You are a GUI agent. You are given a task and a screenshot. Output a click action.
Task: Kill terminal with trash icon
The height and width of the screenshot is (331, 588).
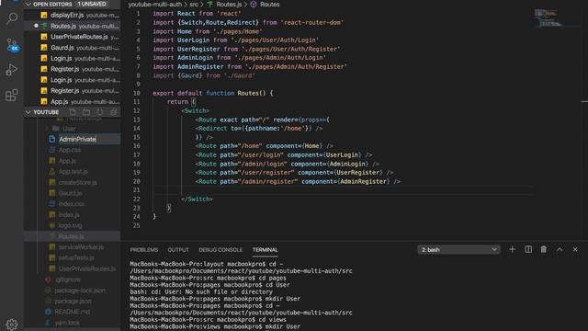tap(544, 249)
